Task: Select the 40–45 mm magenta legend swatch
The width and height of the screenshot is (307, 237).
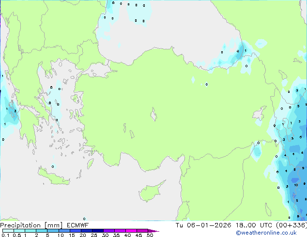Action: (x=131, y=231)
